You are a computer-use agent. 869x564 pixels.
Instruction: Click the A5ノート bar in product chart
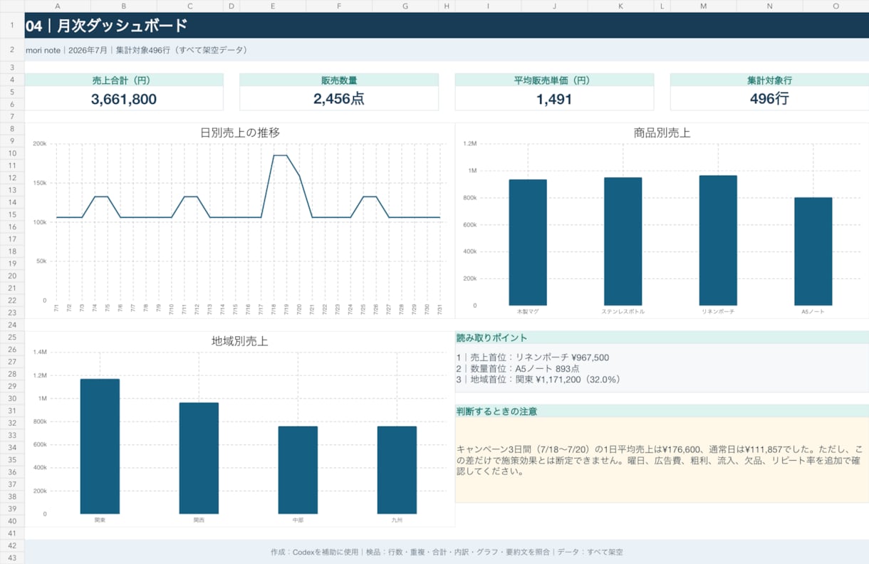(x=813, y=251)
